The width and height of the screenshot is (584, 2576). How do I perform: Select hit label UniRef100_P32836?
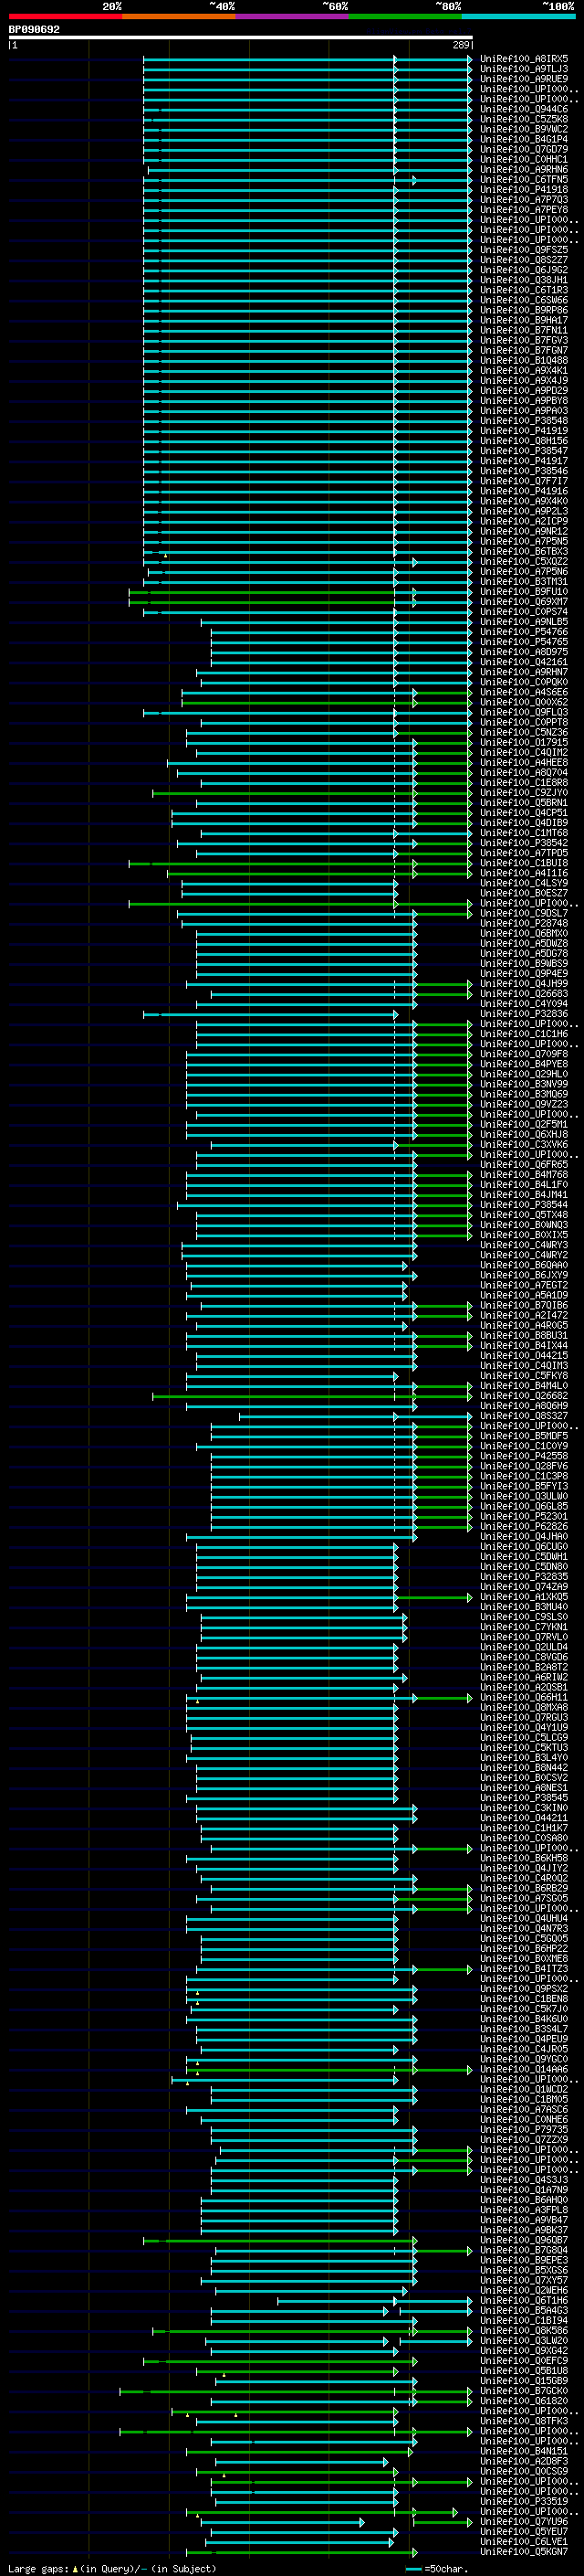(524, 1014)
